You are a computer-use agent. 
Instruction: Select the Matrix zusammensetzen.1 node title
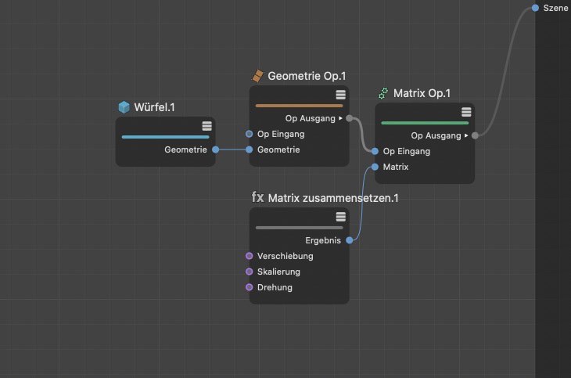point(333,198)
